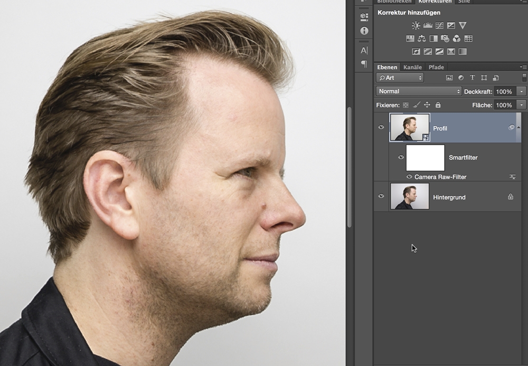The image size is (528, 366).
Task: Add a Color Balance adjustment (scales icon)
Action: (x=421, y=38)
